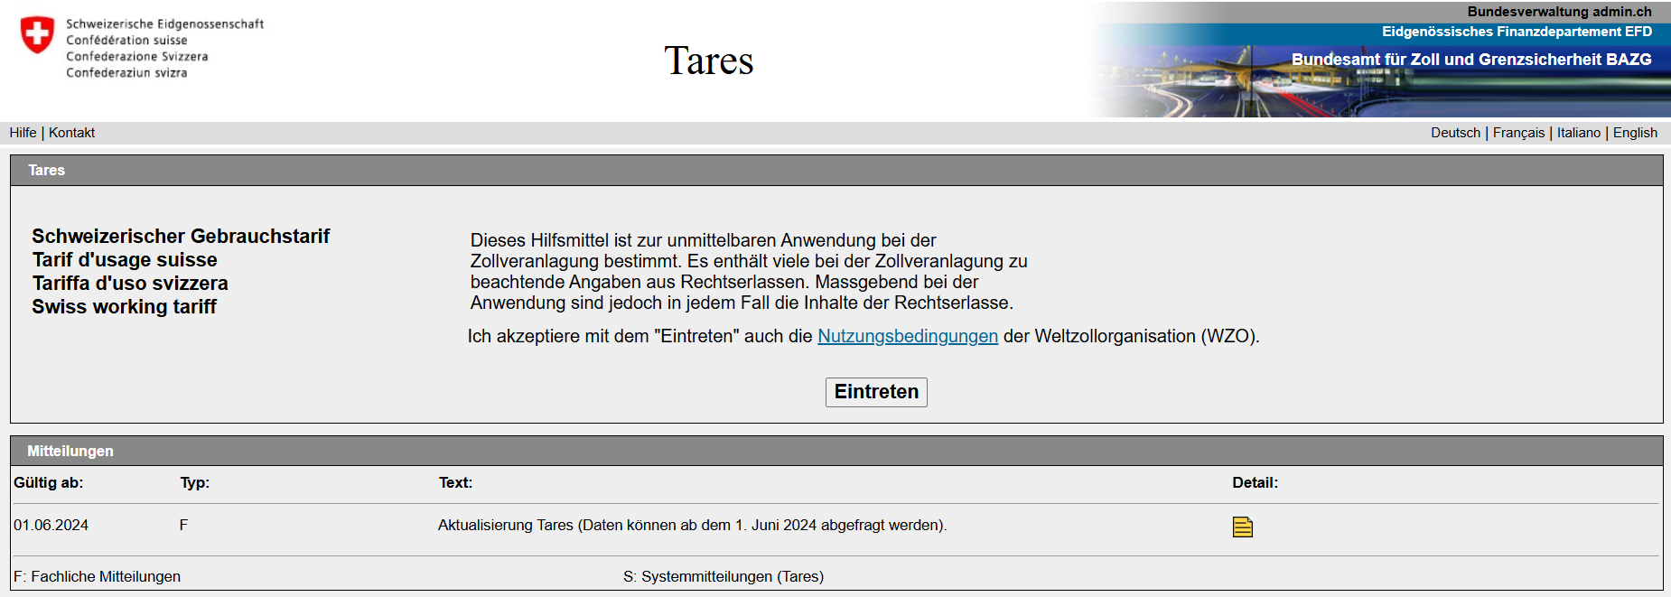Screen dimensions: 1671x597
Task: Visit Bundesamt für Zoll und Grenzsicherheit BAZG
Action: coord(1470,60)
